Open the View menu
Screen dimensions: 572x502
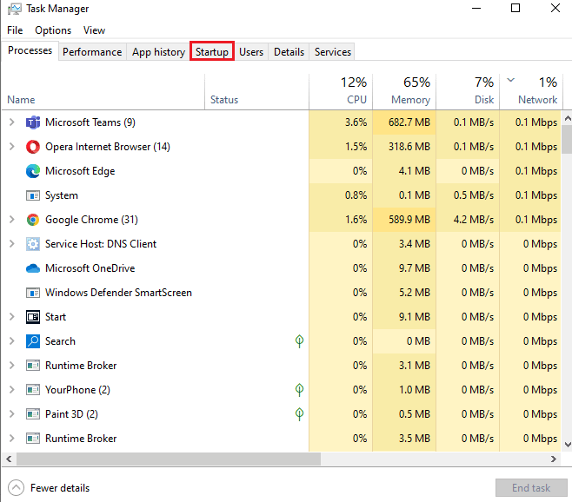pyautogui.click(x=94, y=30)
